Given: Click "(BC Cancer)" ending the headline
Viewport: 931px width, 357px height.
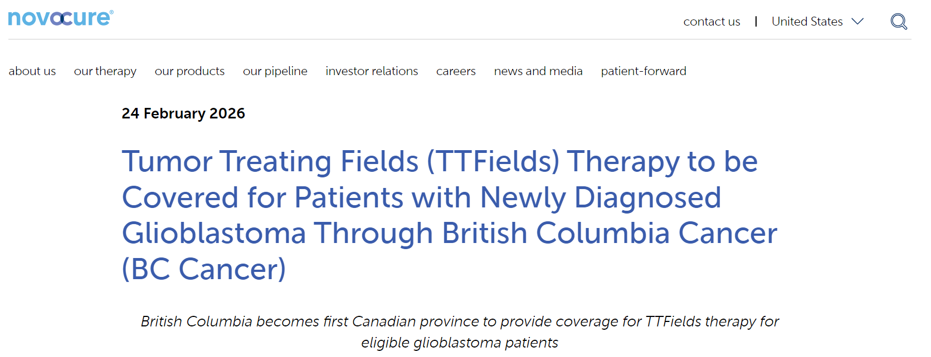Looking at the screenshot, I should [204, 269].
